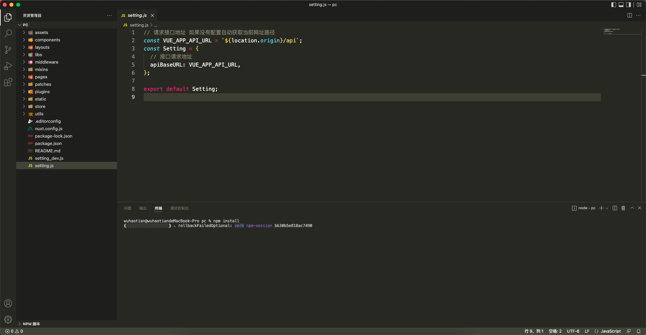Change end of line via LF status item
646x335 pixels.
click(587, 331)
